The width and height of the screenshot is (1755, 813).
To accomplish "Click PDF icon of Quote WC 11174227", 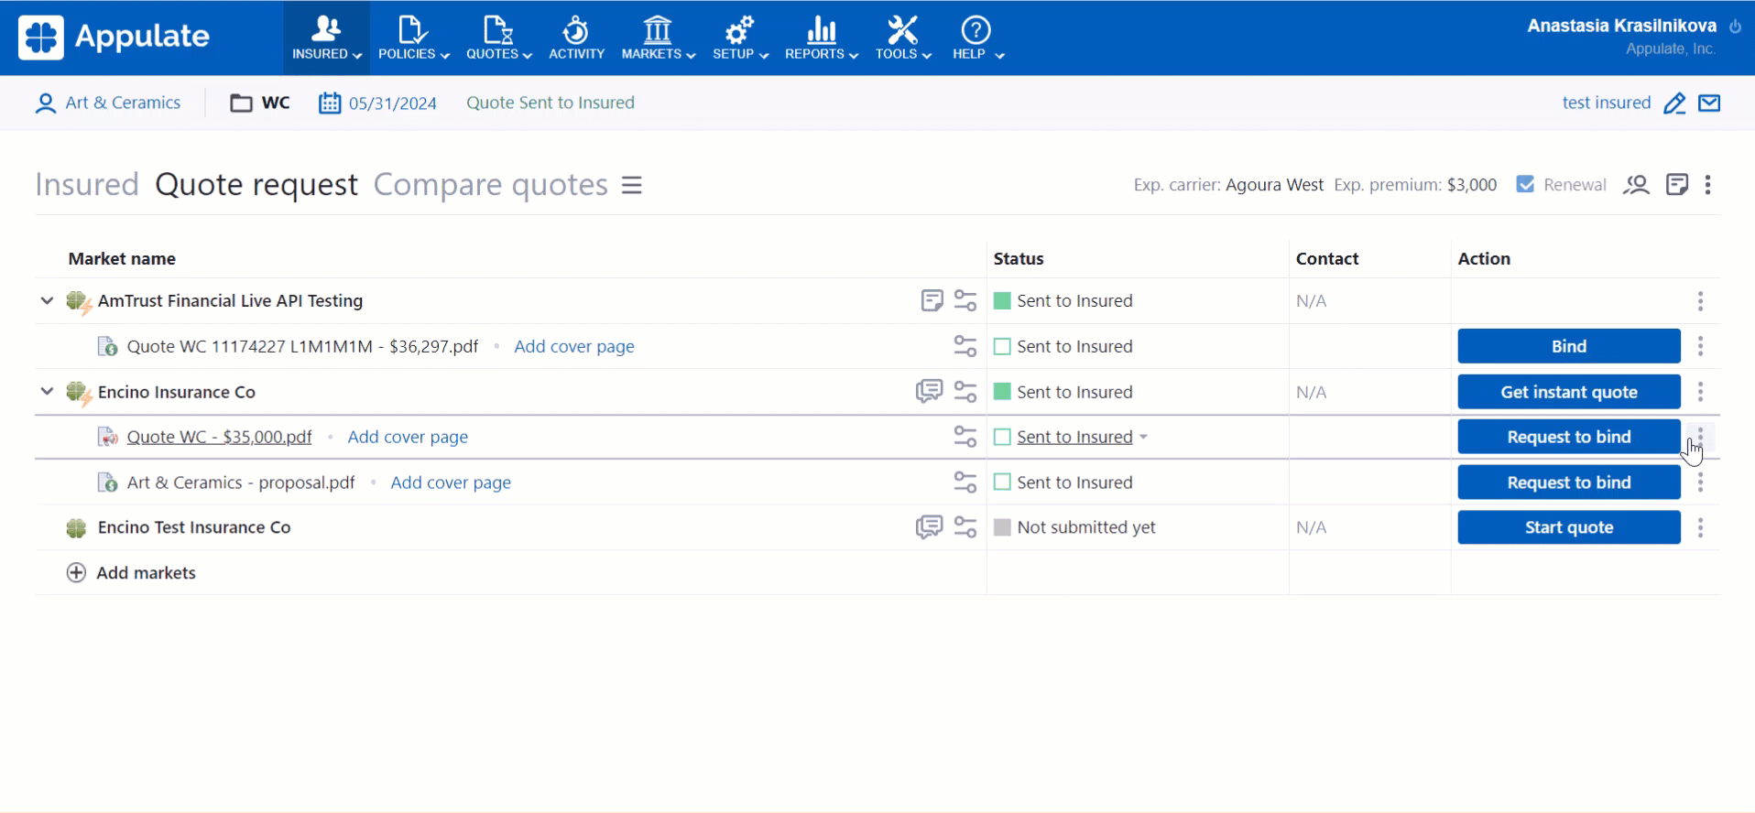I will (x=107, y=346).
